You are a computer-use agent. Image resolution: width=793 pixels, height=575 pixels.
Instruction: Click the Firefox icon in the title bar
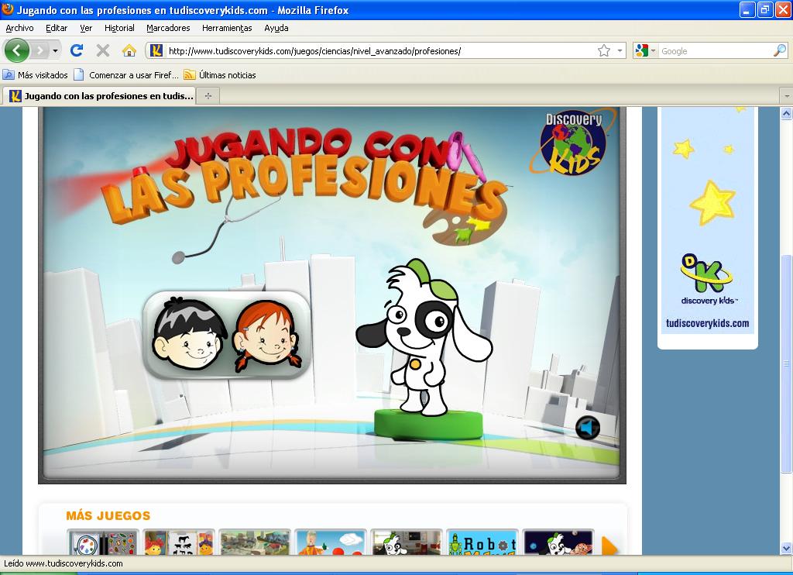(8, 9)
